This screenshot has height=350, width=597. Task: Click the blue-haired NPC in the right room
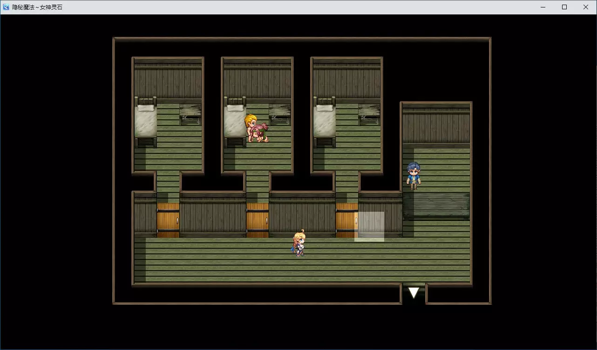[x=413, y=175]
